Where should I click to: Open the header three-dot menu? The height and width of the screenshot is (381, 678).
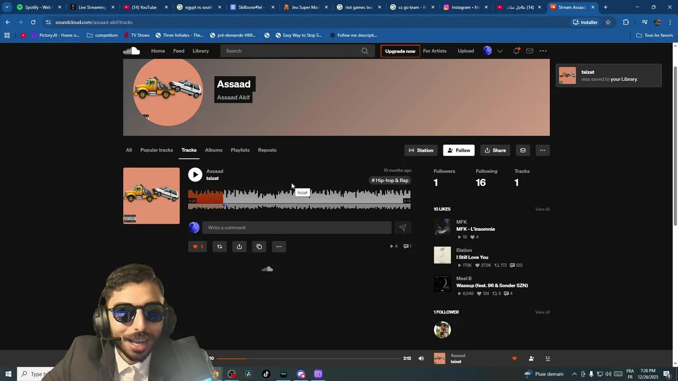click(543, 51)
